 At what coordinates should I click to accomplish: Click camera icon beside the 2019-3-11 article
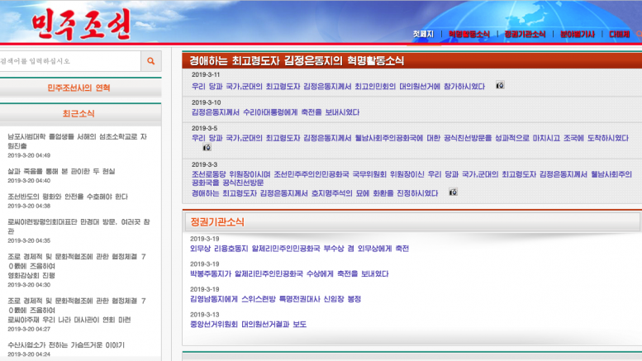tap(500, 85)
